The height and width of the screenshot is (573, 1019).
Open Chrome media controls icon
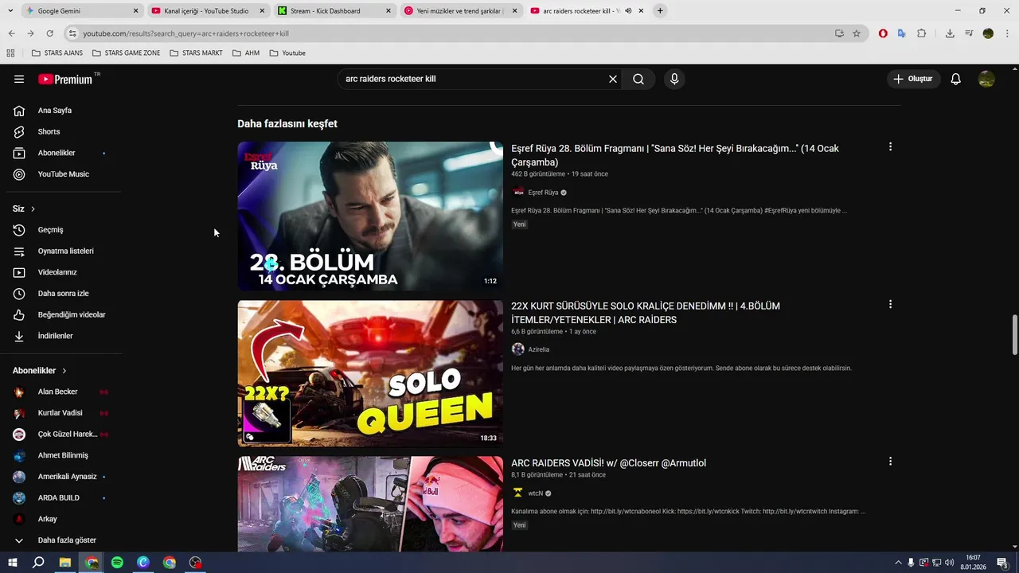coord(969,33)
